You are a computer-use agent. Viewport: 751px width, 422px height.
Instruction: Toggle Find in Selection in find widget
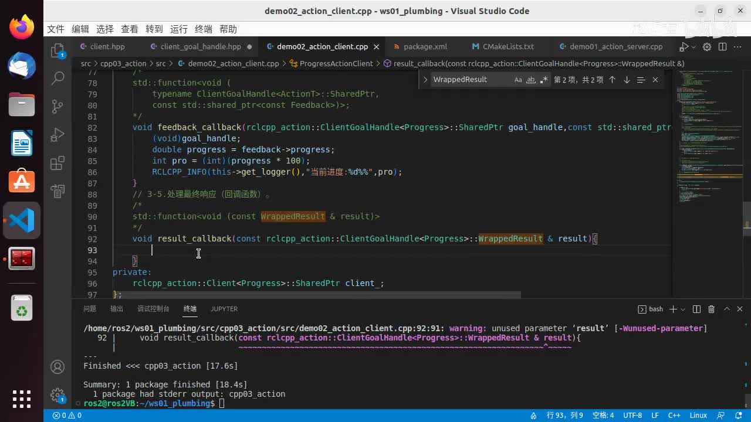point(641,80)
